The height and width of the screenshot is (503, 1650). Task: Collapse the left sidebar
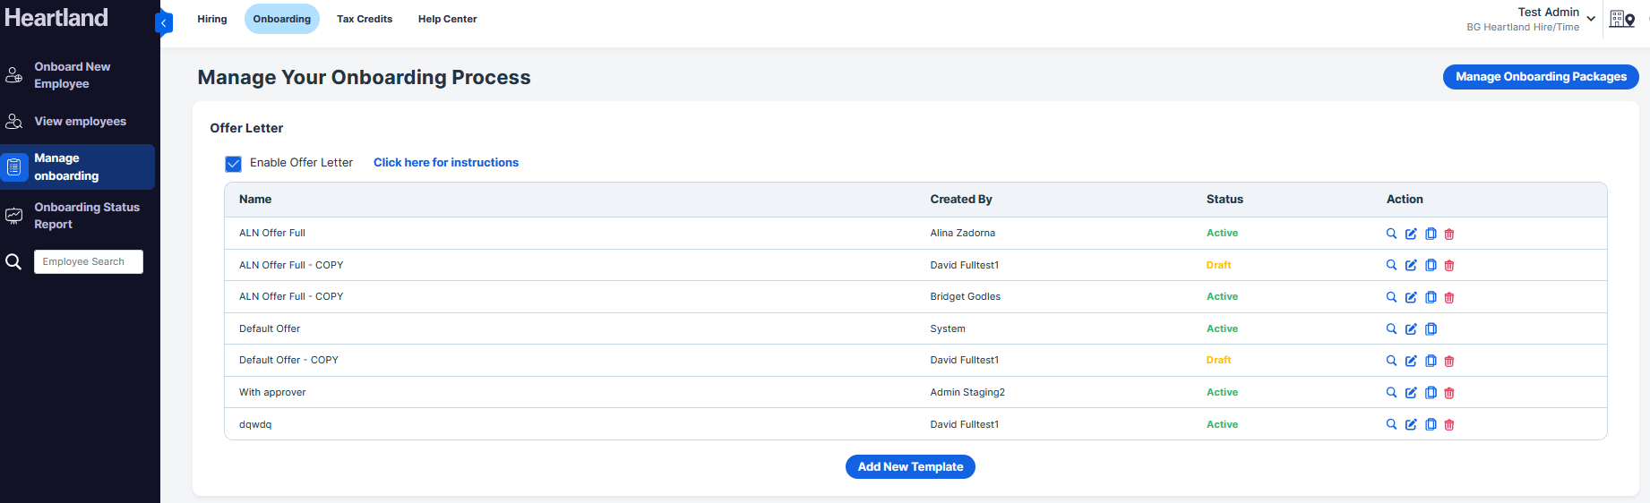point(164,23)
